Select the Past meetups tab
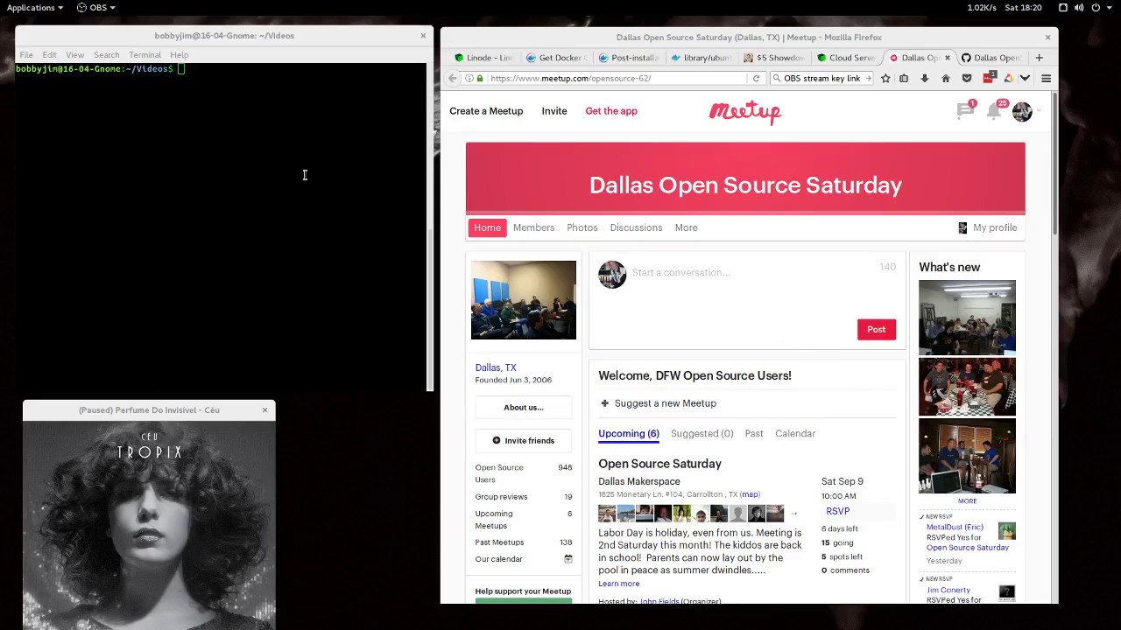1121x630 pixels. 754,433
